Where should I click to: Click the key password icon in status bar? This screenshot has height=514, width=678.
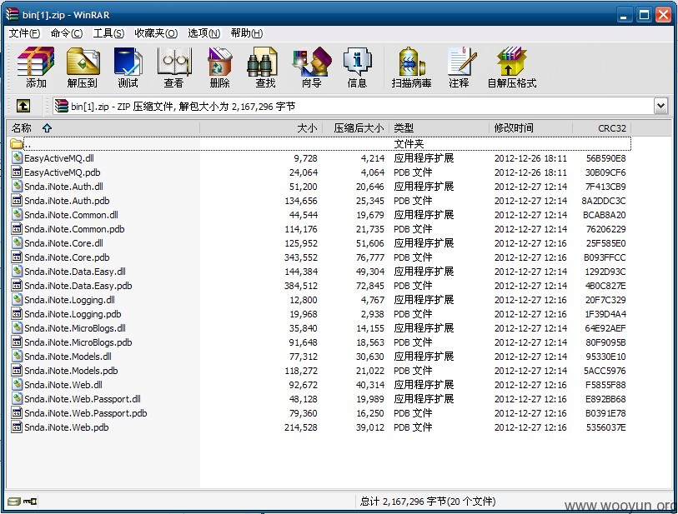[30, 501]
